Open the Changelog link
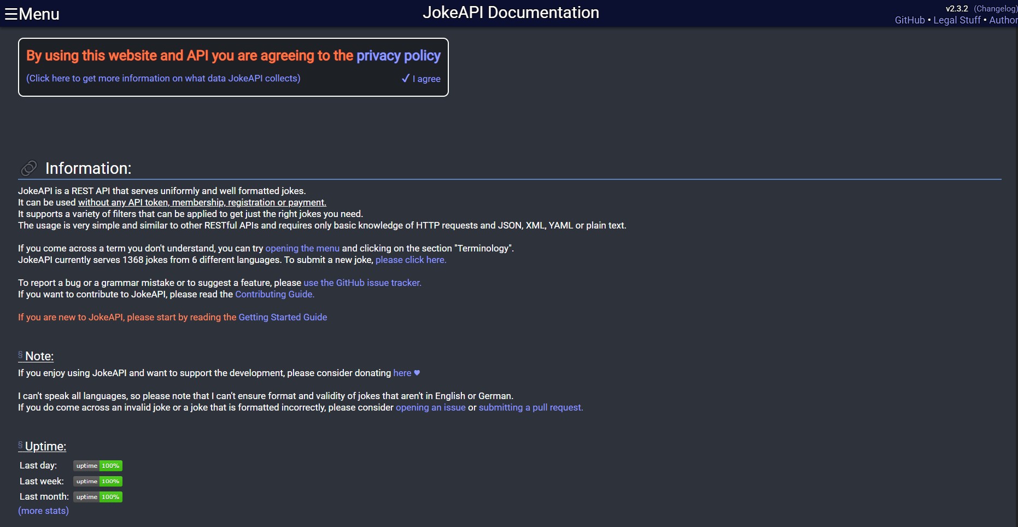The height and width of the screenshot is (527, 1018). (995, 8)
